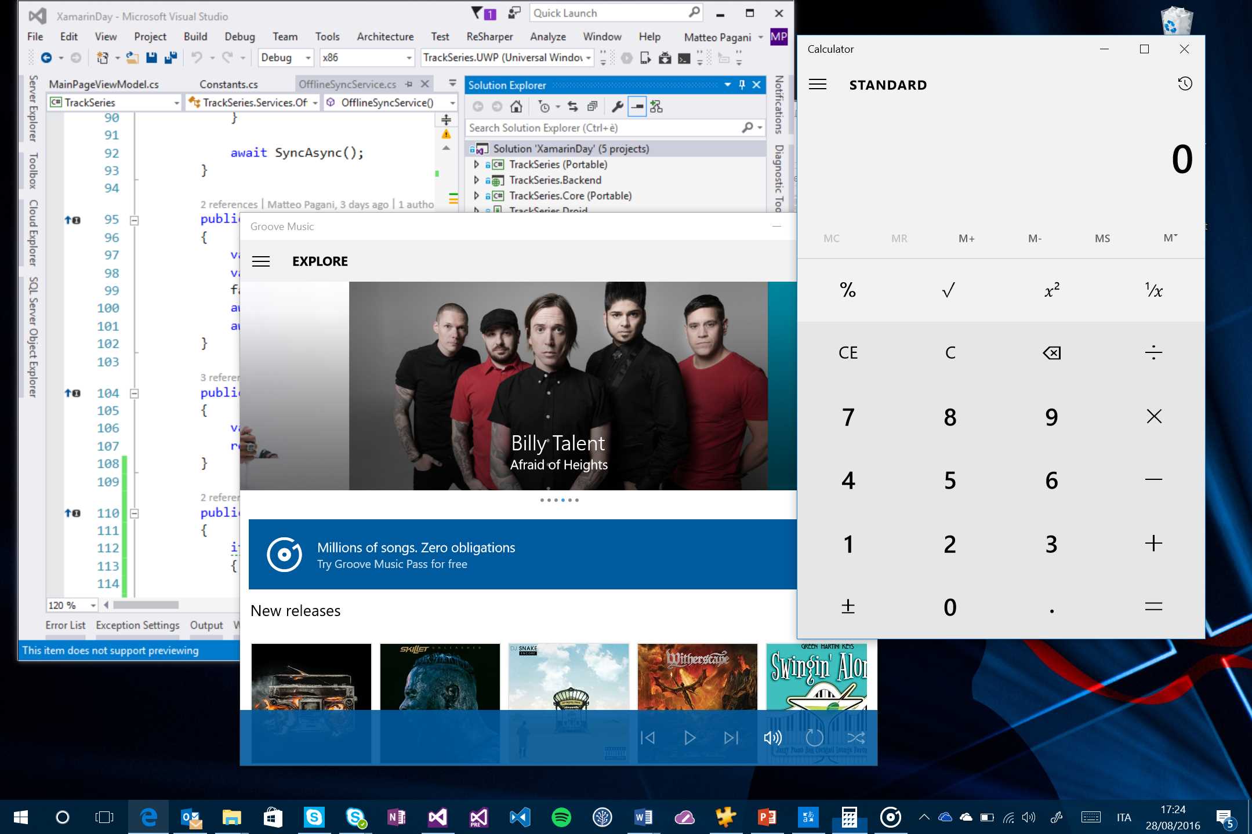This screenshot has width=1252, height=834.
Task: Click the Home icon in Solution Explorer
Action: [x=516, y=107]
